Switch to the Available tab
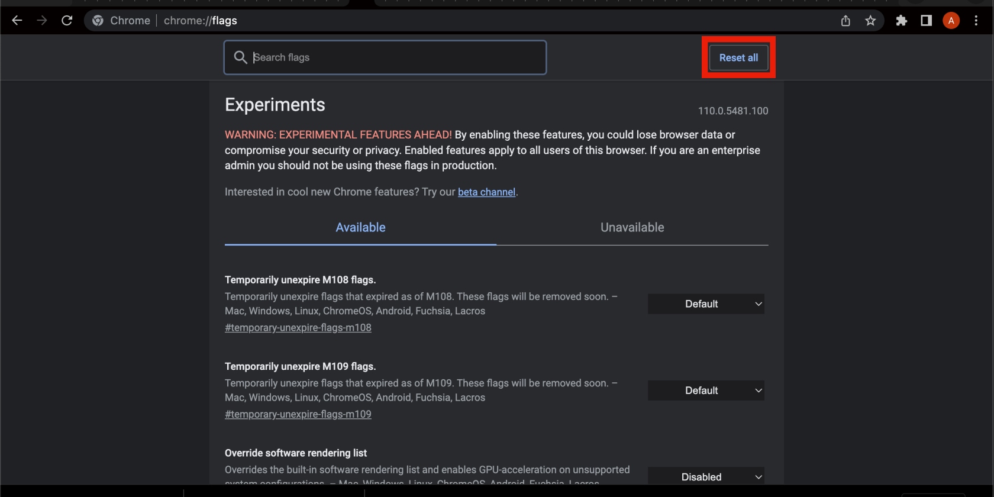This screenshot has width=994, height=497. click(x=360, y=228)
